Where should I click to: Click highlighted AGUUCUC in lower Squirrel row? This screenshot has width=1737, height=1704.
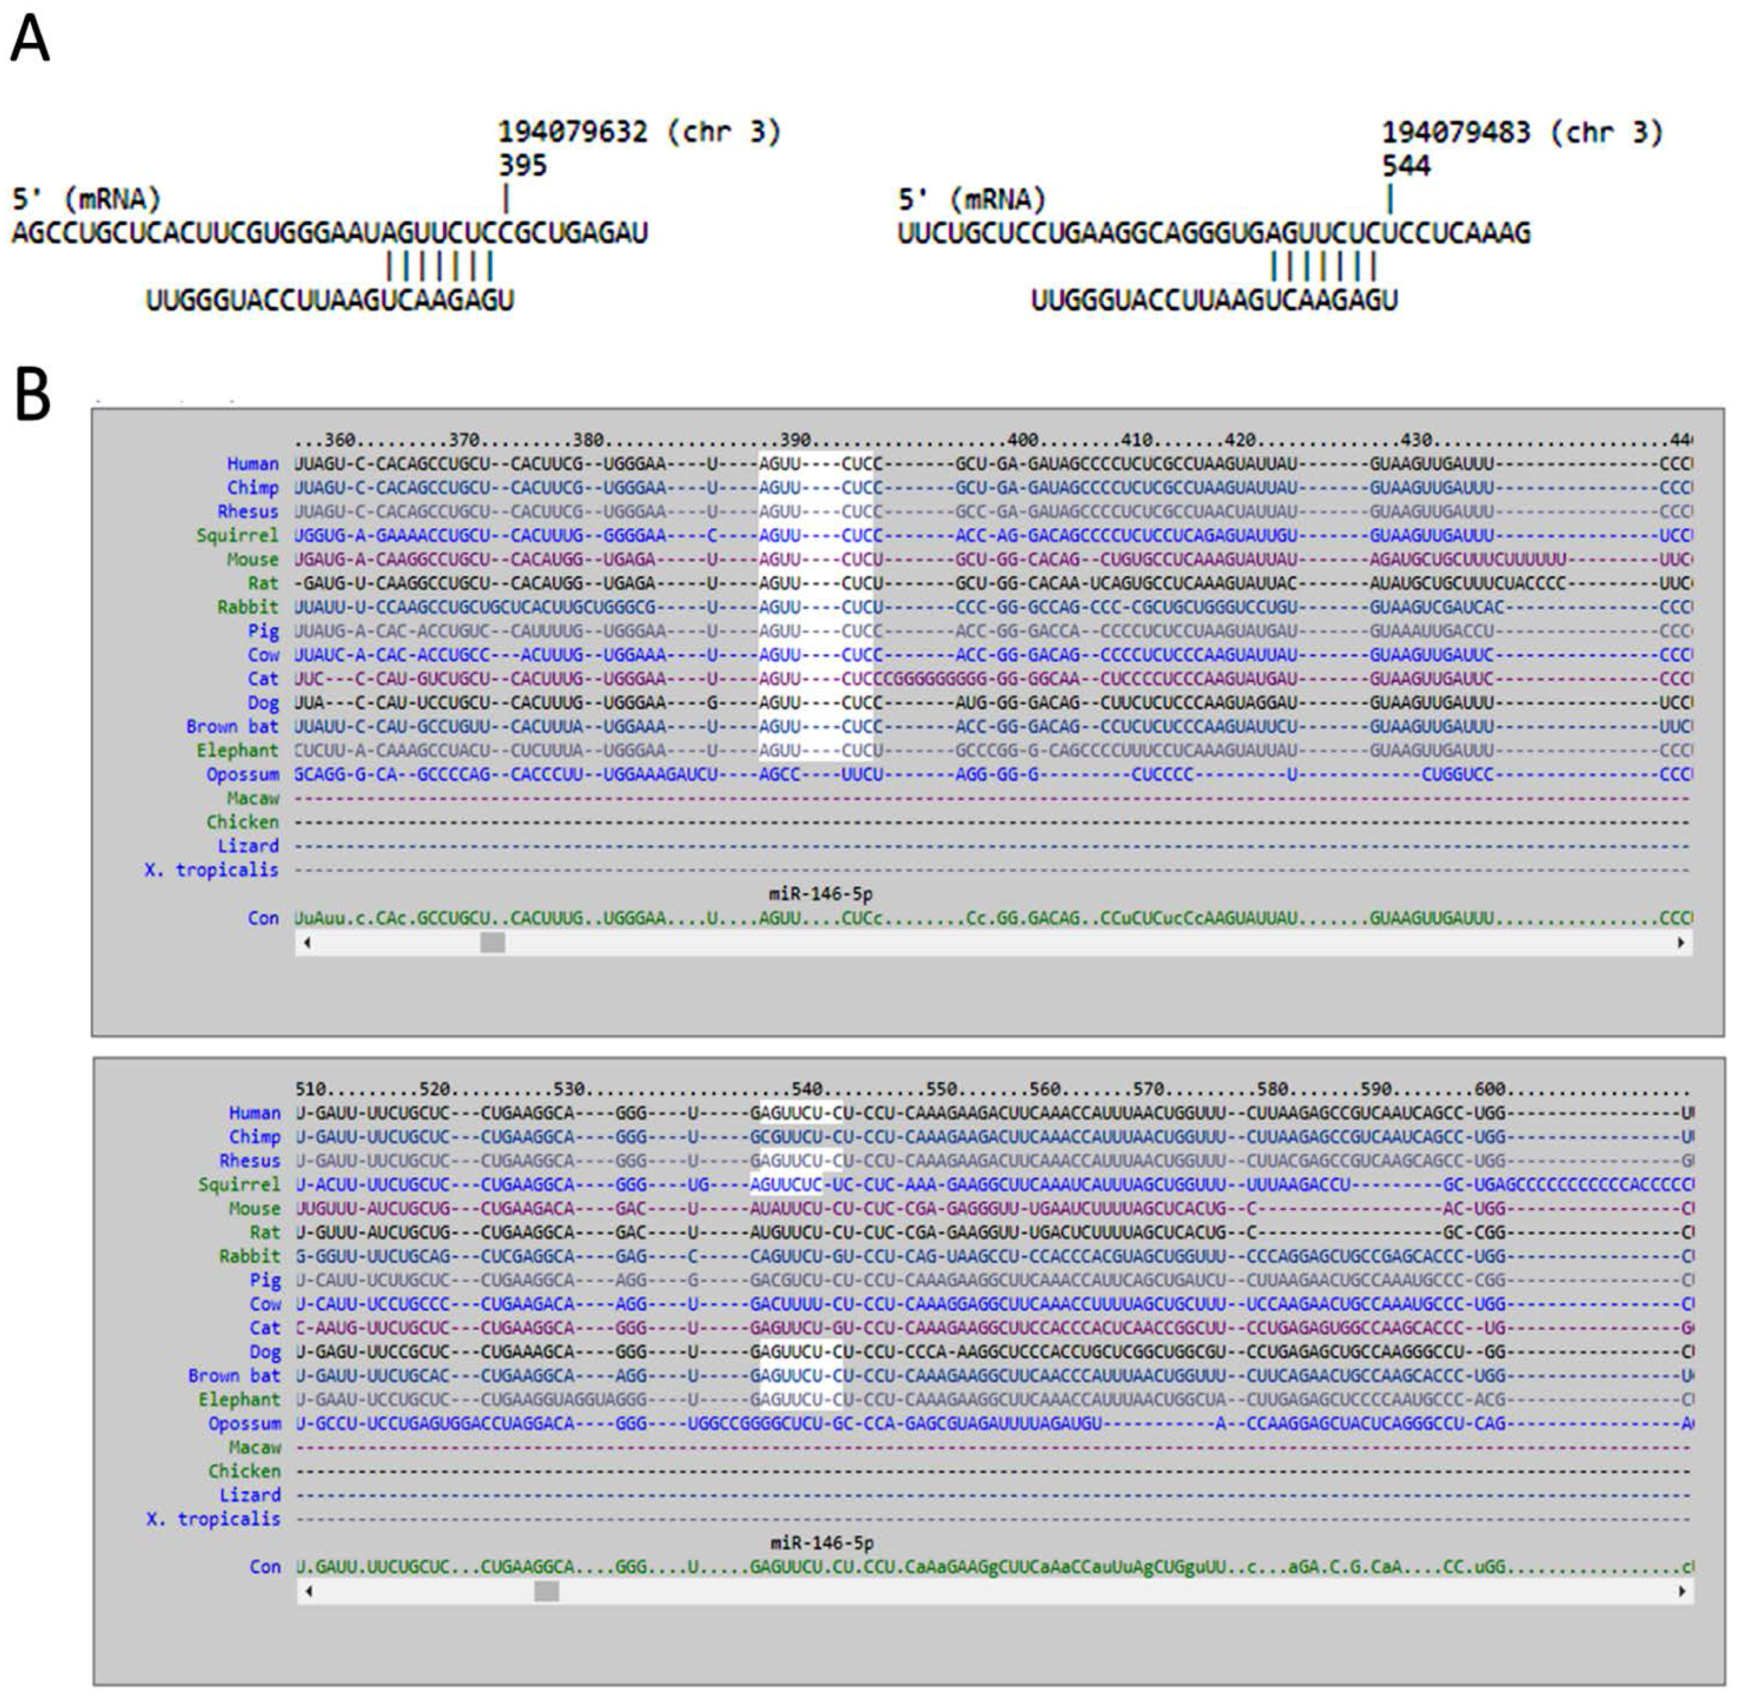(x=785, y=1184)
